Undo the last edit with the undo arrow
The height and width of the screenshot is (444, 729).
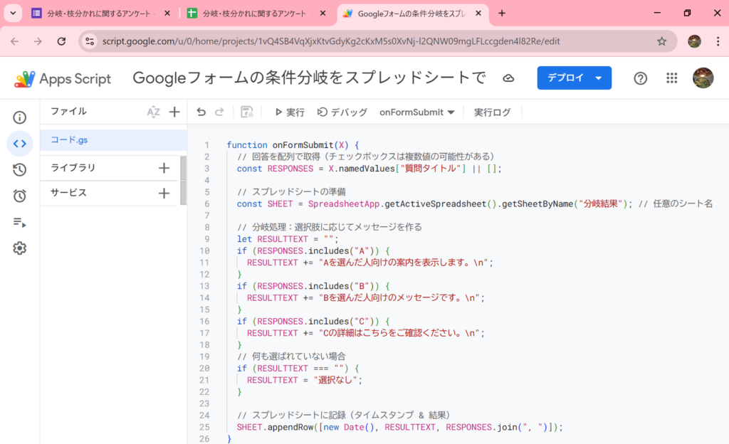(202, 112)
